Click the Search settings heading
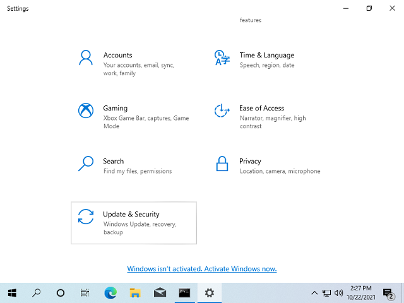Image resolution: width=404 pixels, height=303 pixels. pyautogui.click(x=114, y=162)
